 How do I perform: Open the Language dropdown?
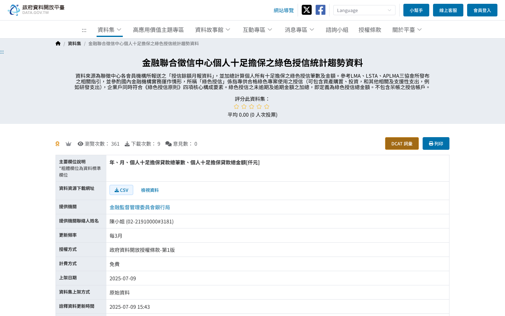[364, 10]
